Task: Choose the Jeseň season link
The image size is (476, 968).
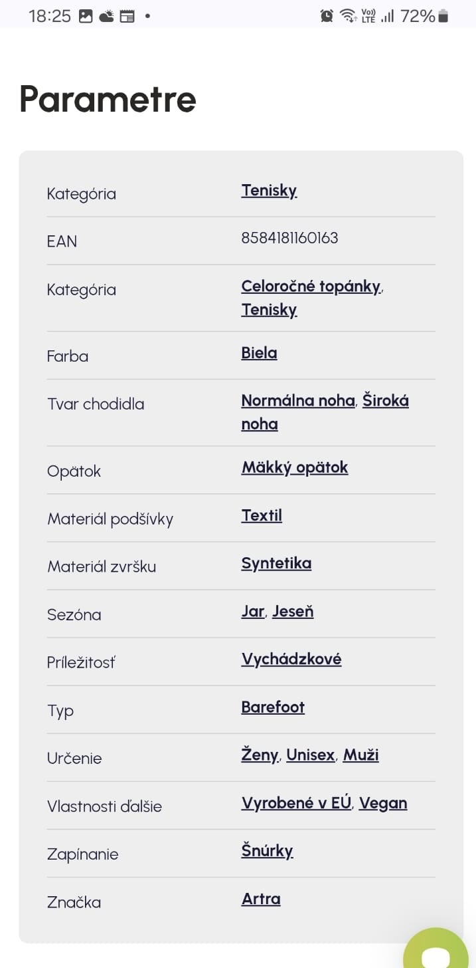Action: (293, 611)
